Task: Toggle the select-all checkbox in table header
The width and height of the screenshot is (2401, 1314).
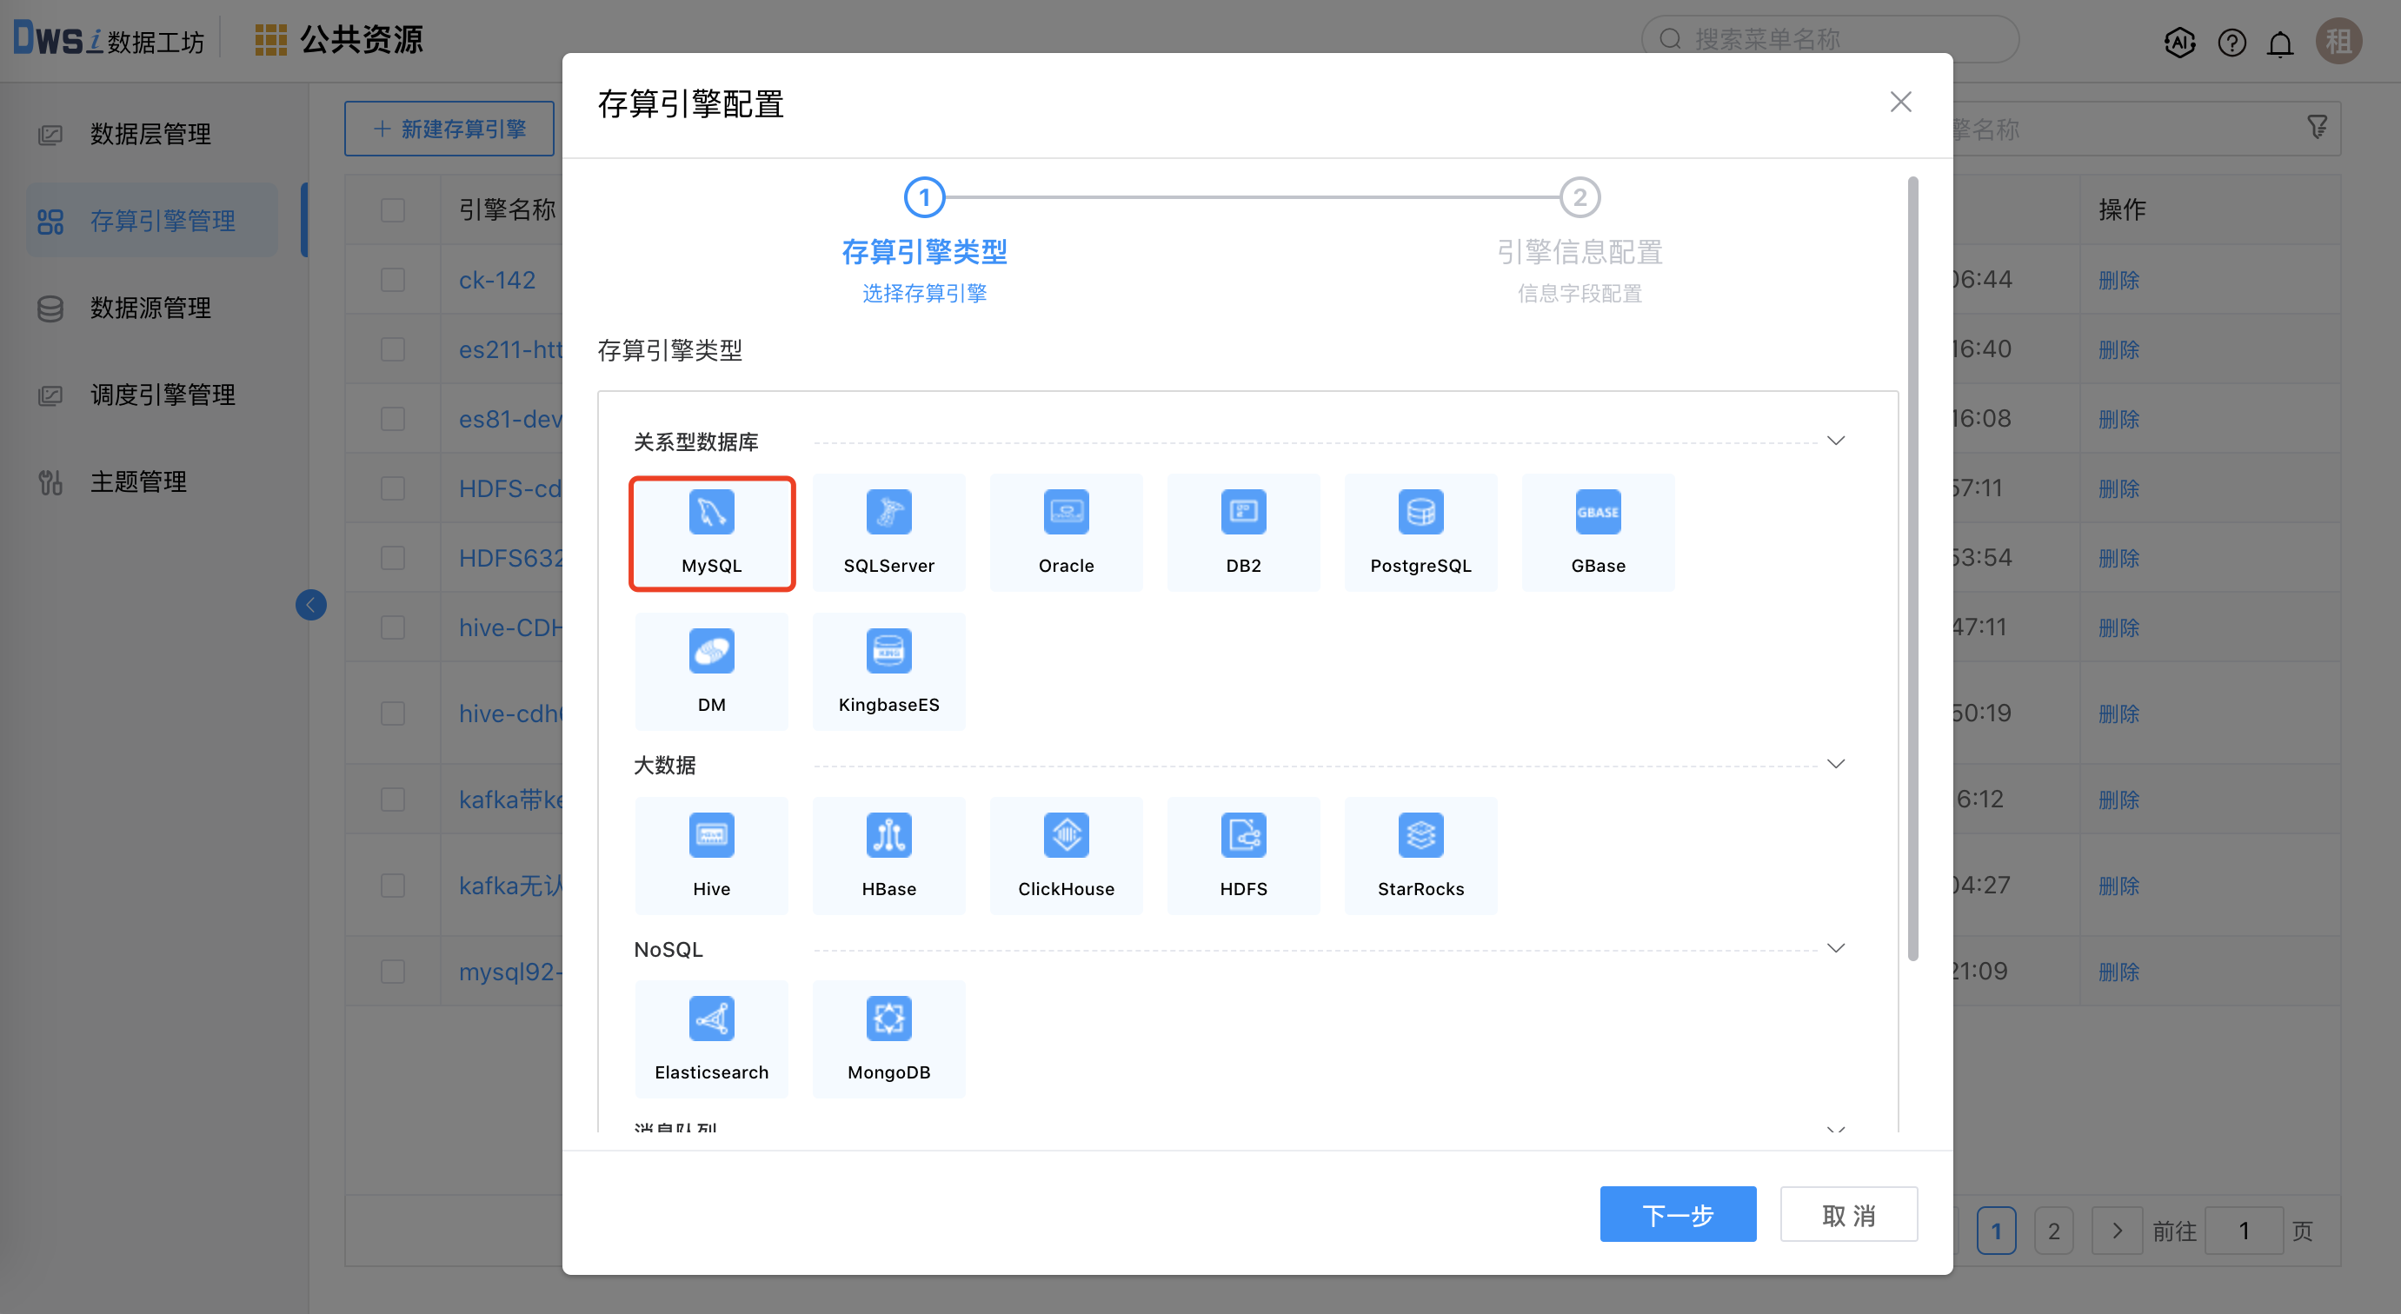Action: (392, 209)
